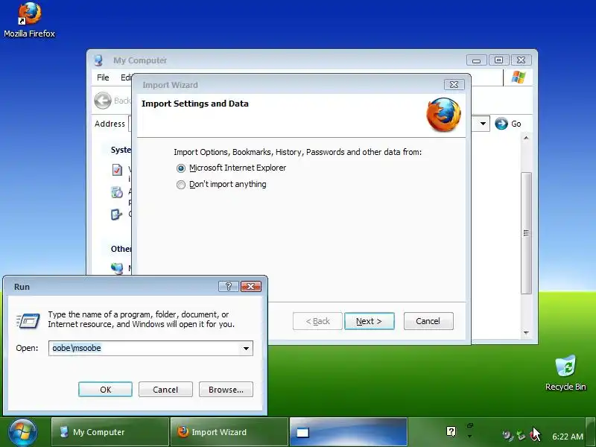Viewport: 596px width, 447px height.
Task: Switch to the Run taskbar button
Action: click(349, 432)
